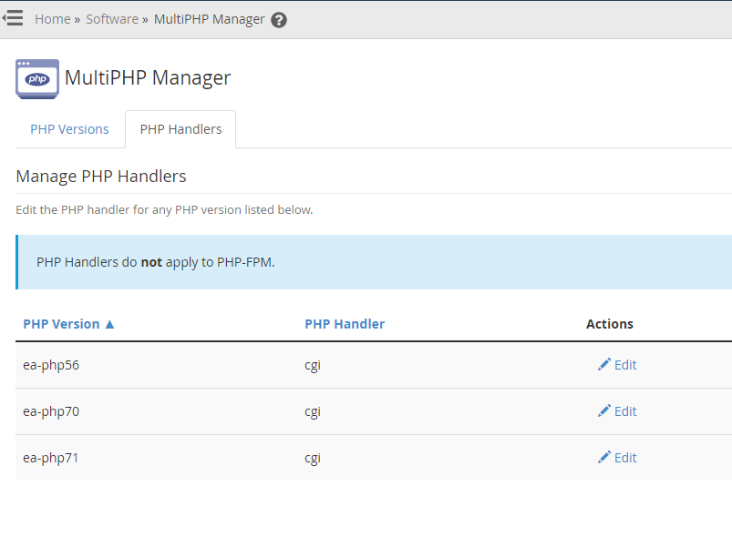Open Software breadcrumb link
This screenshot has width=732, height=537.
click(x=112, y=19)
